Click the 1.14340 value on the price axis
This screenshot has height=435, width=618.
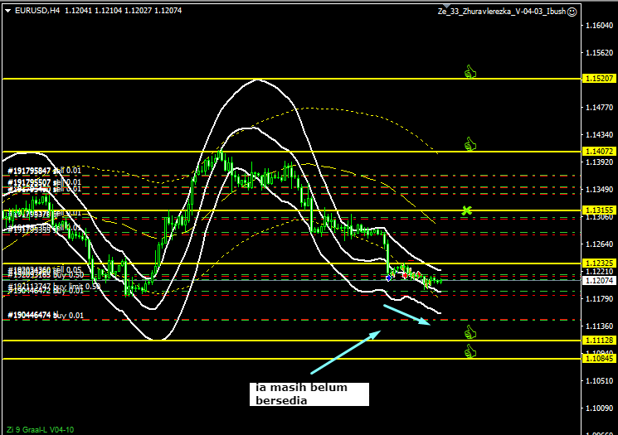[x=600, y=134]
